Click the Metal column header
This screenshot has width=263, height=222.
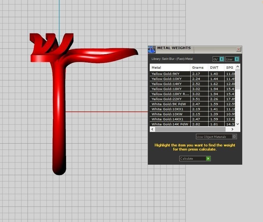click(170, 67)
